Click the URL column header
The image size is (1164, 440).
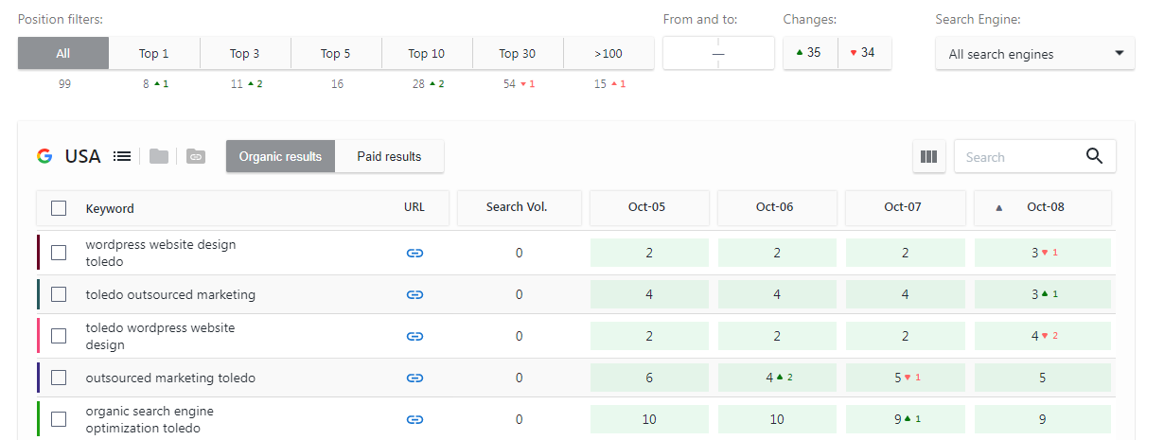[414, 207]
